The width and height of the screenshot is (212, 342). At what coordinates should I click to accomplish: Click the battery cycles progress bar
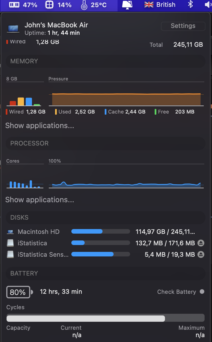pos(106,318)
